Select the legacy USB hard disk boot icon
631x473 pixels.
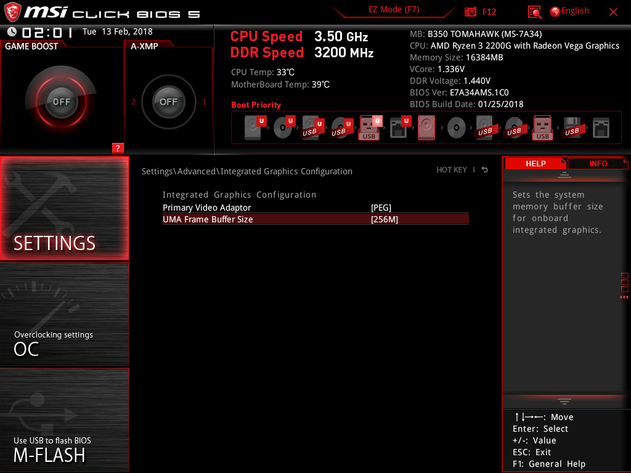[x=485, y=127]
